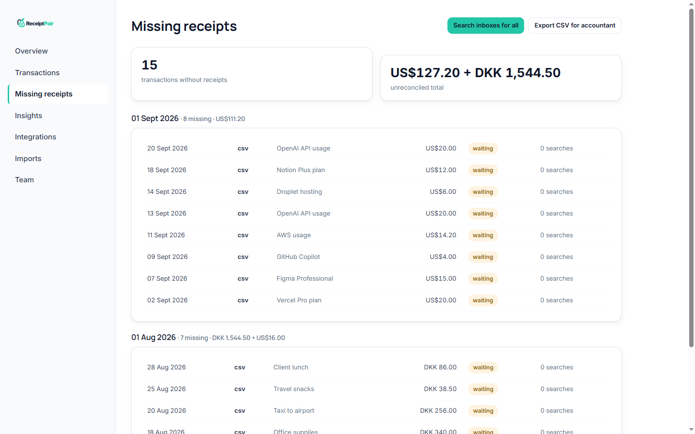Image resolution: width=695 pixels, height=434 pixels.
Task: Click the 02 Sept 2026 date
Action: (x=167, y=300)
